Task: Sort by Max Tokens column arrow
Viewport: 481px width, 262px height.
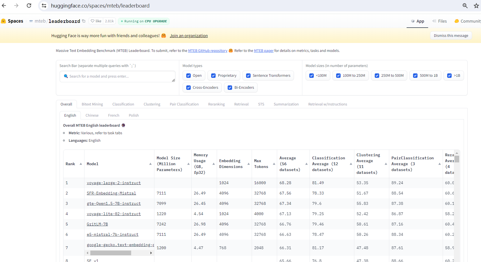Action: [x=274, y=164]
